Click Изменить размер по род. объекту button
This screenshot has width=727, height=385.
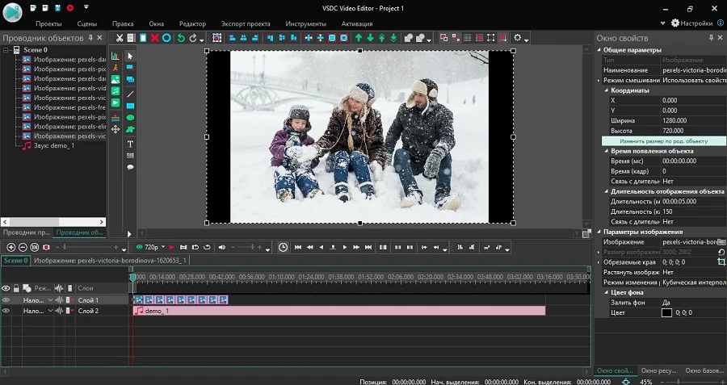coord(664,140)
